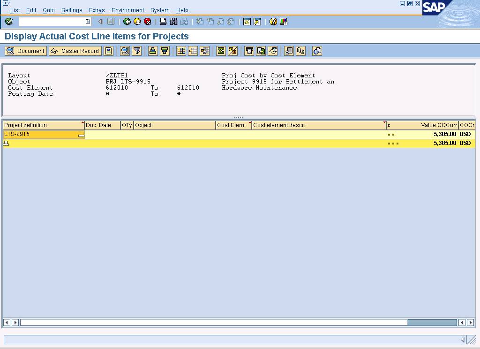Click the Details magnifier icon

[x=125, y=51]
